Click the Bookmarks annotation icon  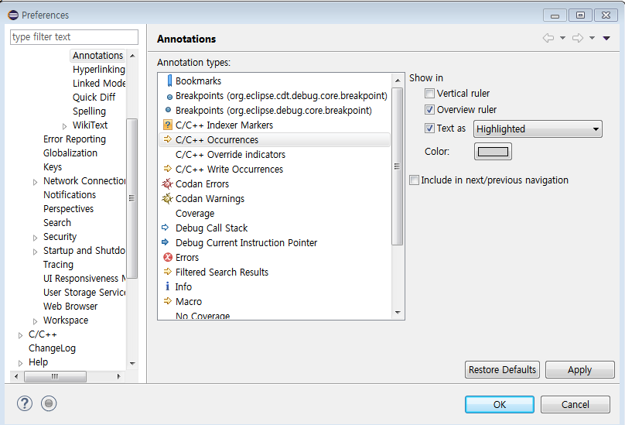(168, 81)
